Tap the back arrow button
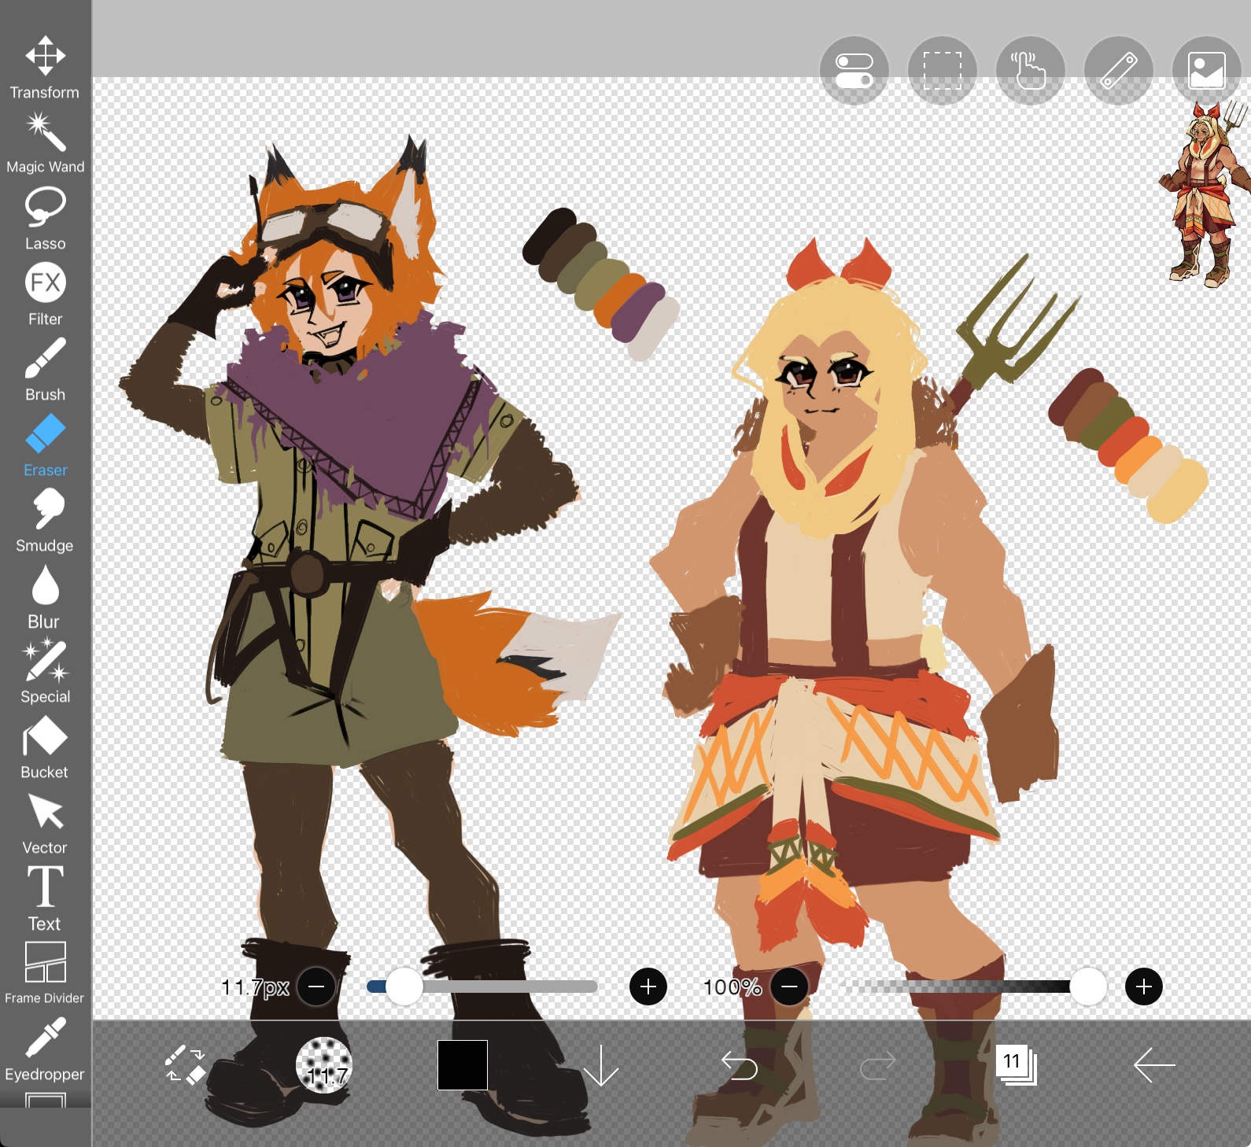This screenshot has width=1251, height=1147. pos(1153,1065)
